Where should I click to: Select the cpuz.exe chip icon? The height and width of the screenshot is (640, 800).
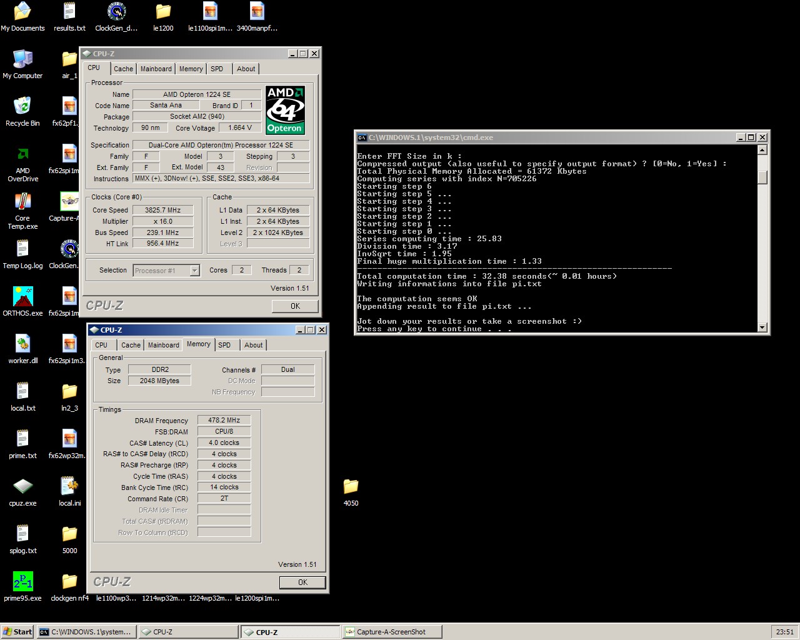[22, 486]
